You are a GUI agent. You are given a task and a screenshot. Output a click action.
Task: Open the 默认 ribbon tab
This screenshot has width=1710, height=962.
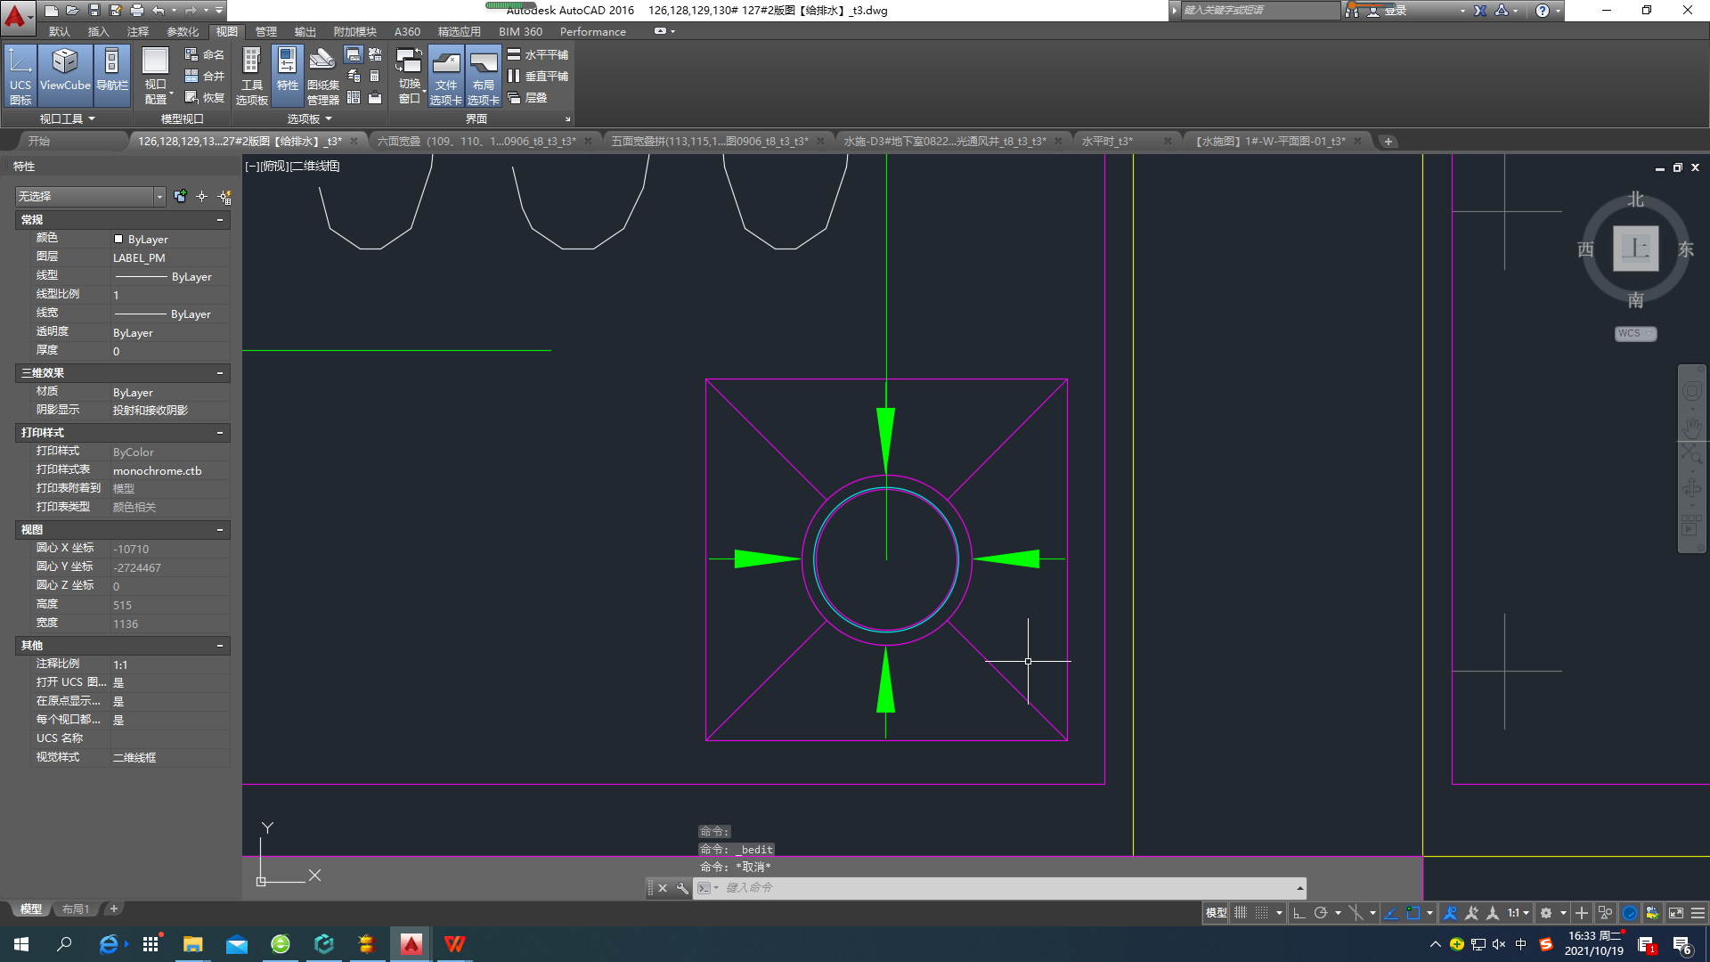59,31
